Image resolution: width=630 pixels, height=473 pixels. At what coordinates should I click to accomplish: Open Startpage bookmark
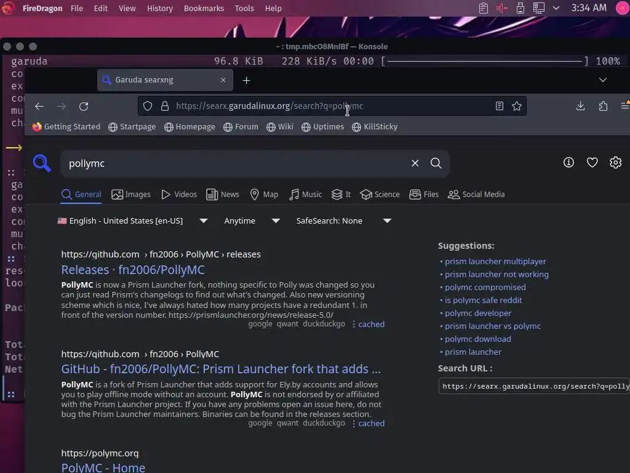coord(132,127)
